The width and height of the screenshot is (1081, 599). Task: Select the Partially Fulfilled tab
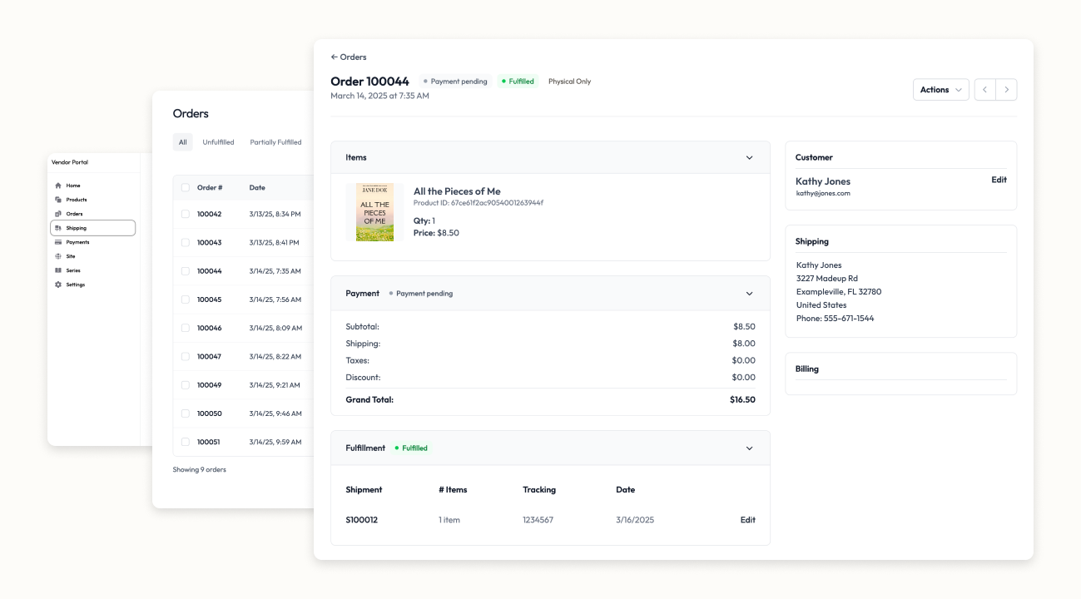coord(275,141)
